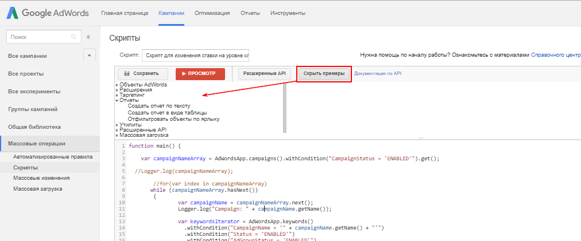Click the Скрыть примеры button
This screenshot has height=241, width=581.
click(x=324, y=73)
